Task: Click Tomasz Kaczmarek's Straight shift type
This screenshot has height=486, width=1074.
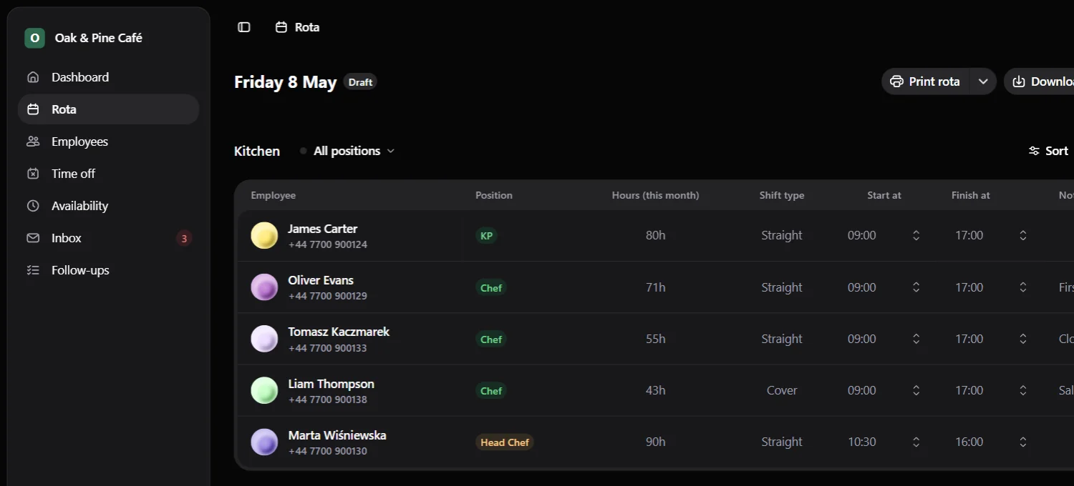Action: coord(782,339)
